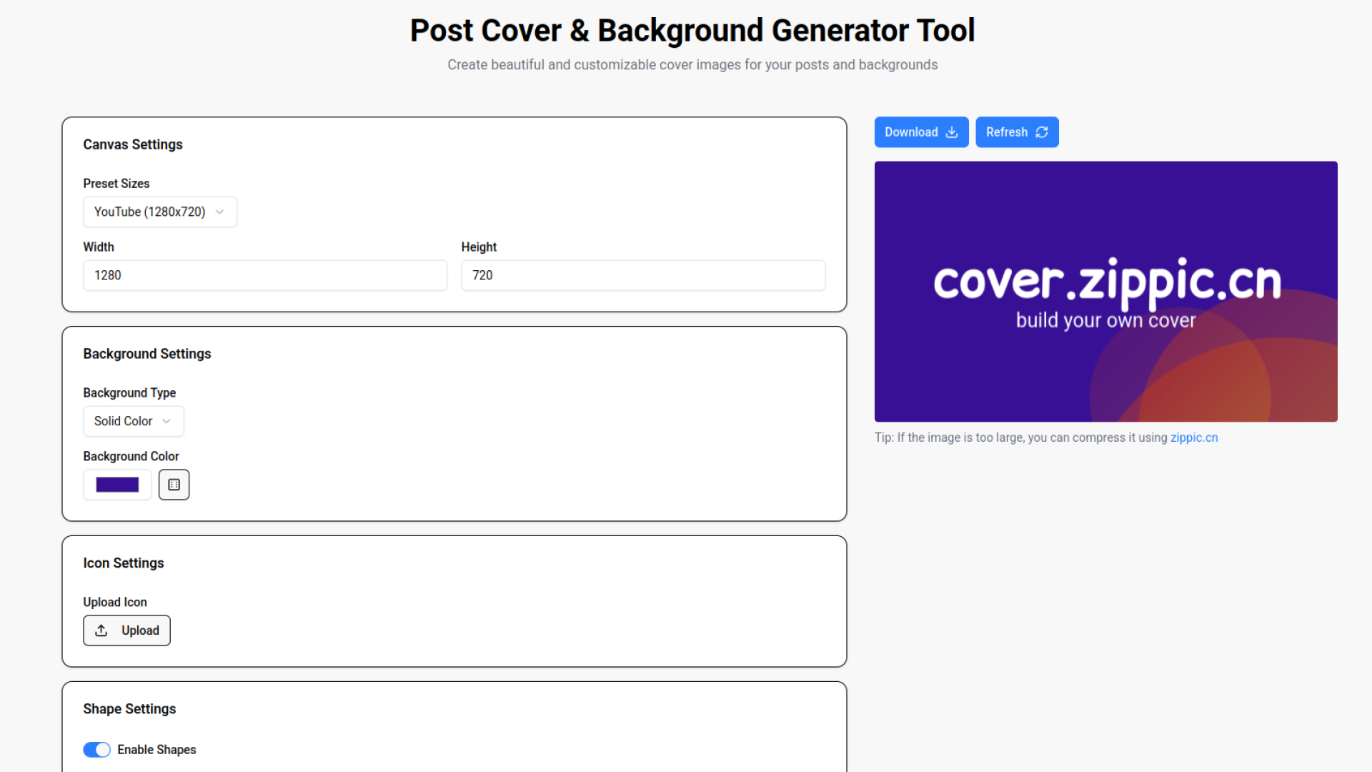1372x772 pixels.
Task: Select the purple background color swatch
Action: coord(117,484)
